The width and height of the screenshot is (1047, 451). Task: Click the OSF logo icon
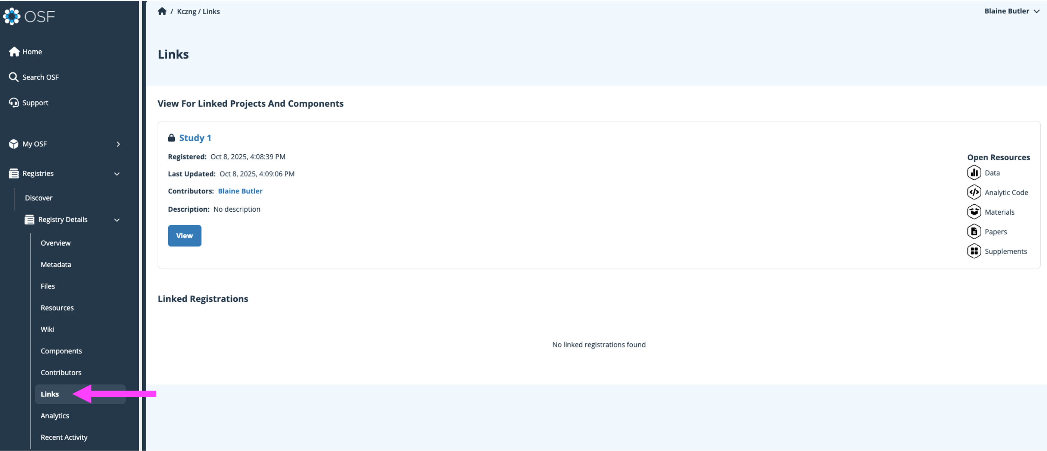click(12, 16)
